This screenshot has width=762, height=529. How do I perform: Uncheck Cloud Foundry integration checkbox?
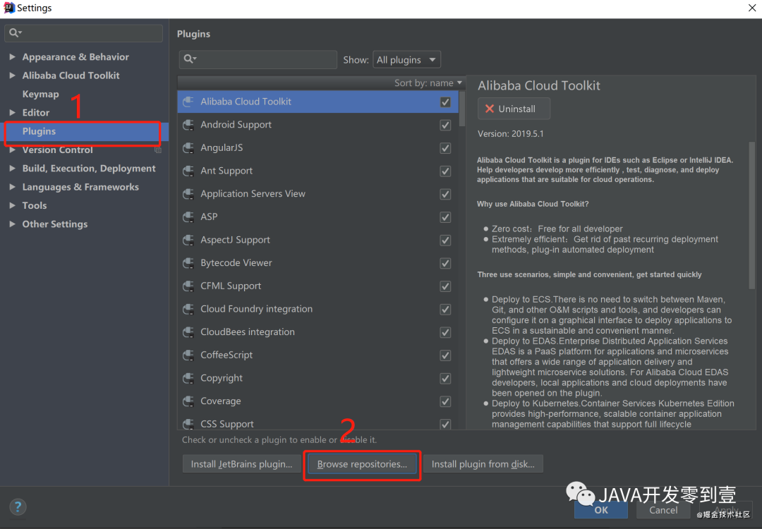pos(445,309)
